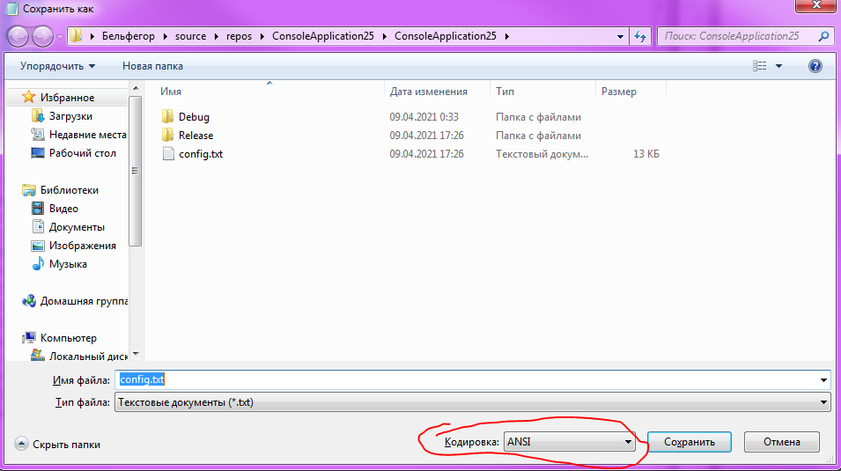Sort by the Имя column header
The width and height of the screenshot is (841, 471).
pos(171,92)
